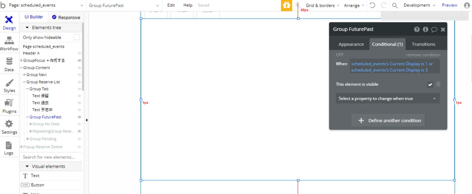Open the Design tab in sidebar
Screen dimensions: 472x194
(9, 23)
